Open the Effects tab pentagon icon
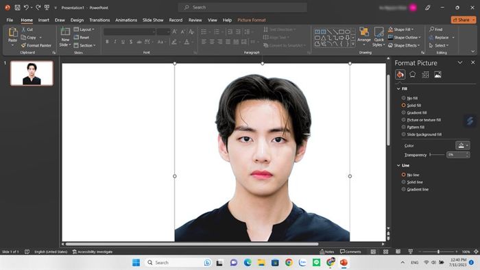The width and height of the screenshot is (480, 270). click(412, 74)
